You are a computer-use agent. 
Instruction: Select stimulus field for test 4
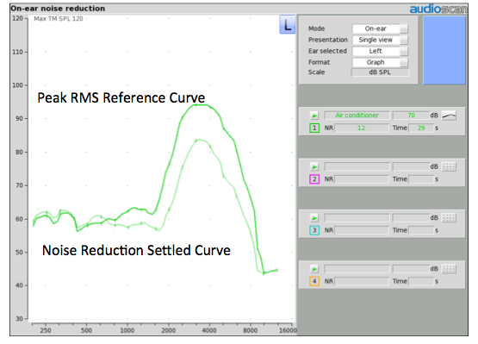pyautogui.click(x=357, y=269)
